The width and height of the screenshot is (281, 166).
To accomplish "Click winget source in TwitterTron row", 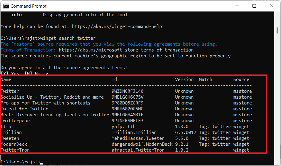I will click(241, 150).
